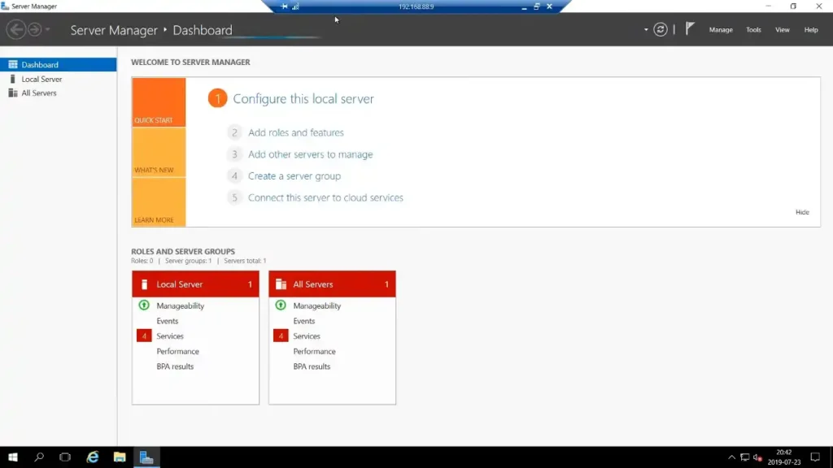
Task: Click Connect this server to cloud services
Action: click(325, 197)
